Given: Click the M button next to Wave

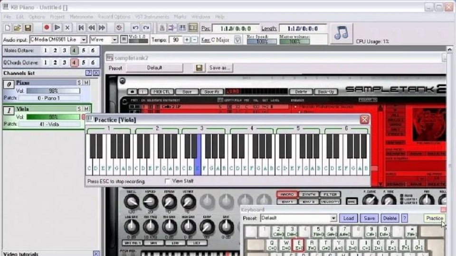Looking at the screenshot, I should [123, 39].
